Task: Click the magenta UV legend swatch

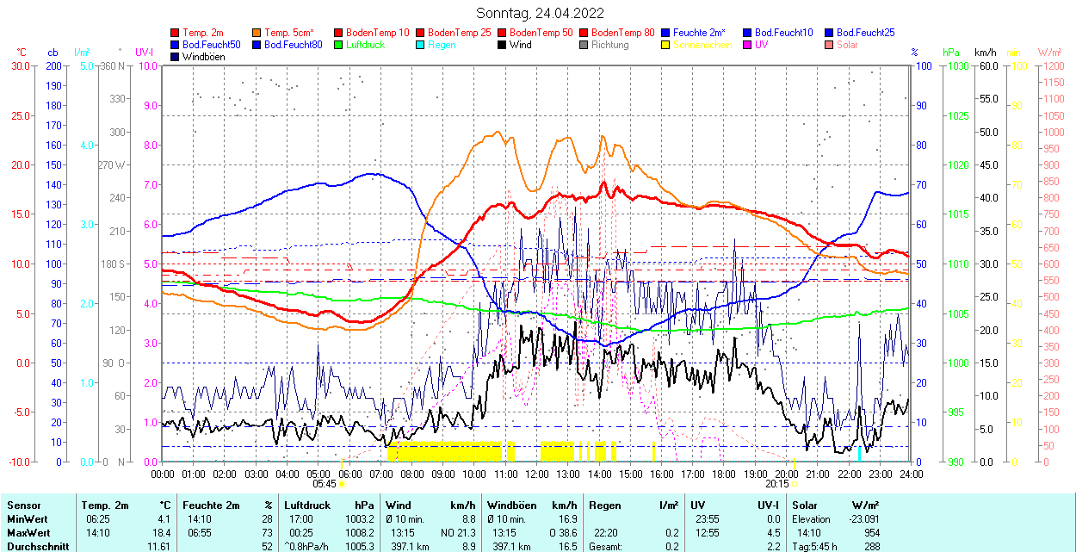Action: [x=747, y=45]
